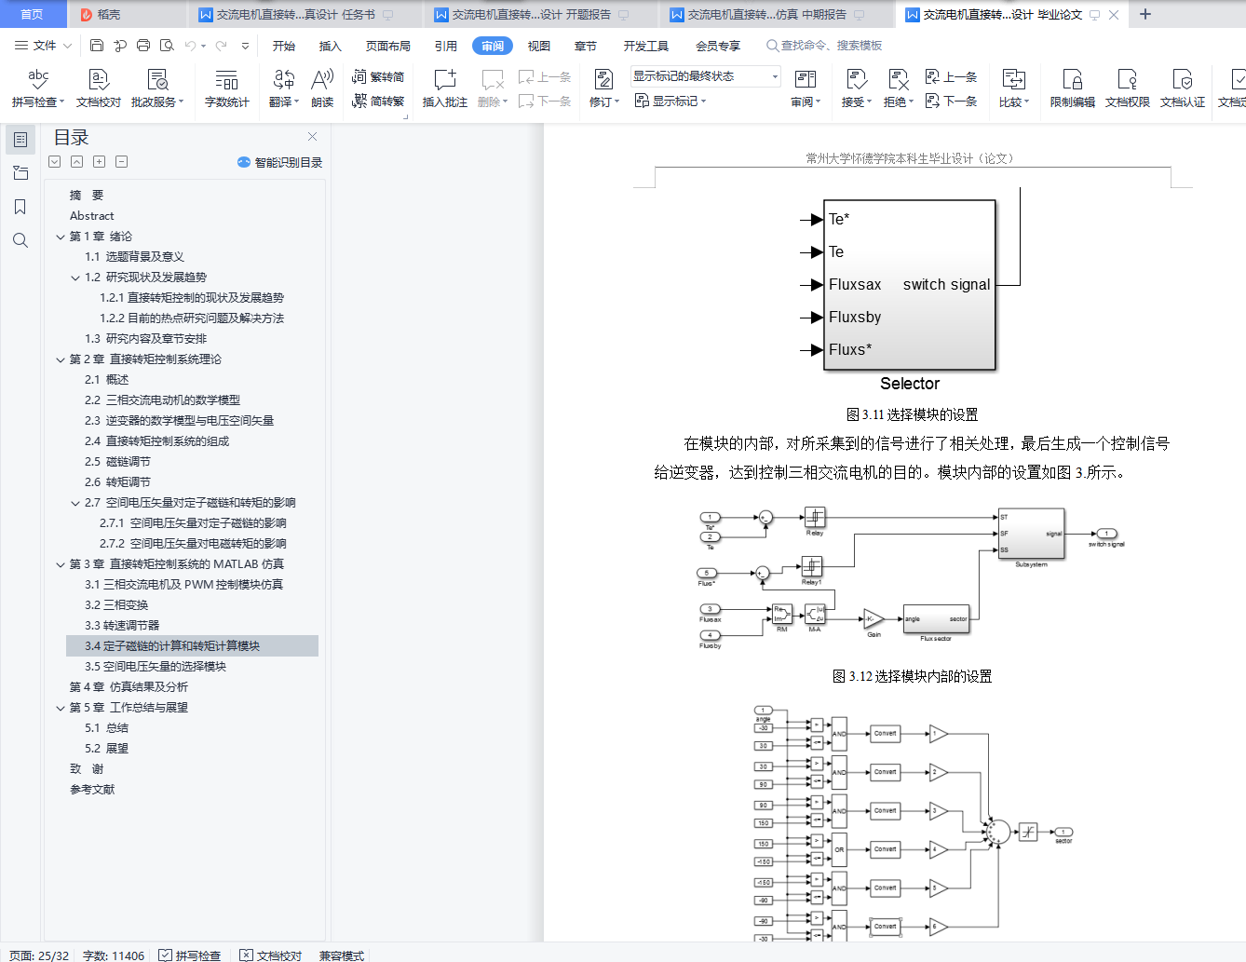This screenshot has width=1246, height=962.
Task: Insert a comment with 插入批注
Action: pyautogui.click(x=444, y=88)
